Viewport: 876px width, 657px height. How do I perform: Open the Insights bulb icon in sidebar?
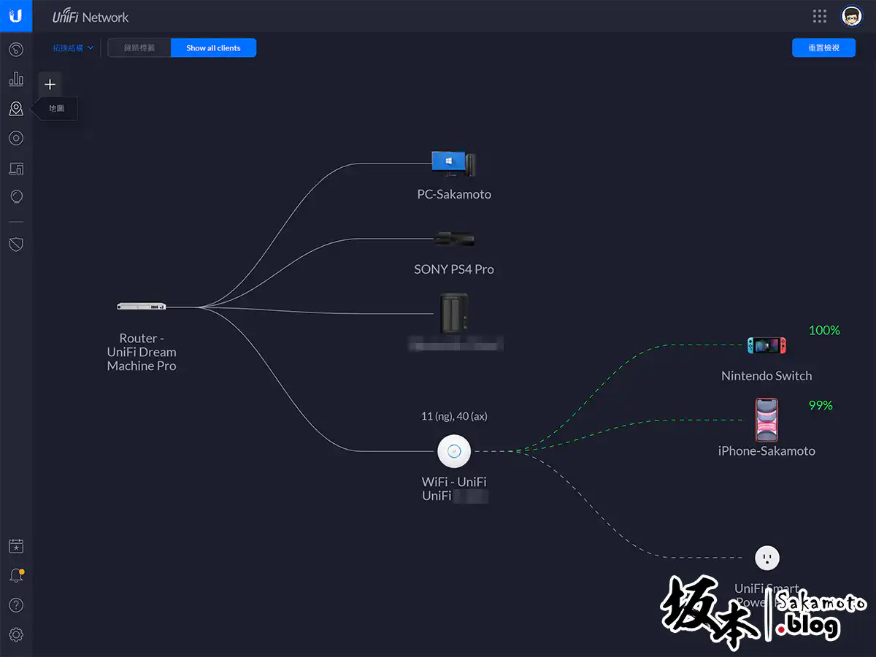click(x=16, y=197)
